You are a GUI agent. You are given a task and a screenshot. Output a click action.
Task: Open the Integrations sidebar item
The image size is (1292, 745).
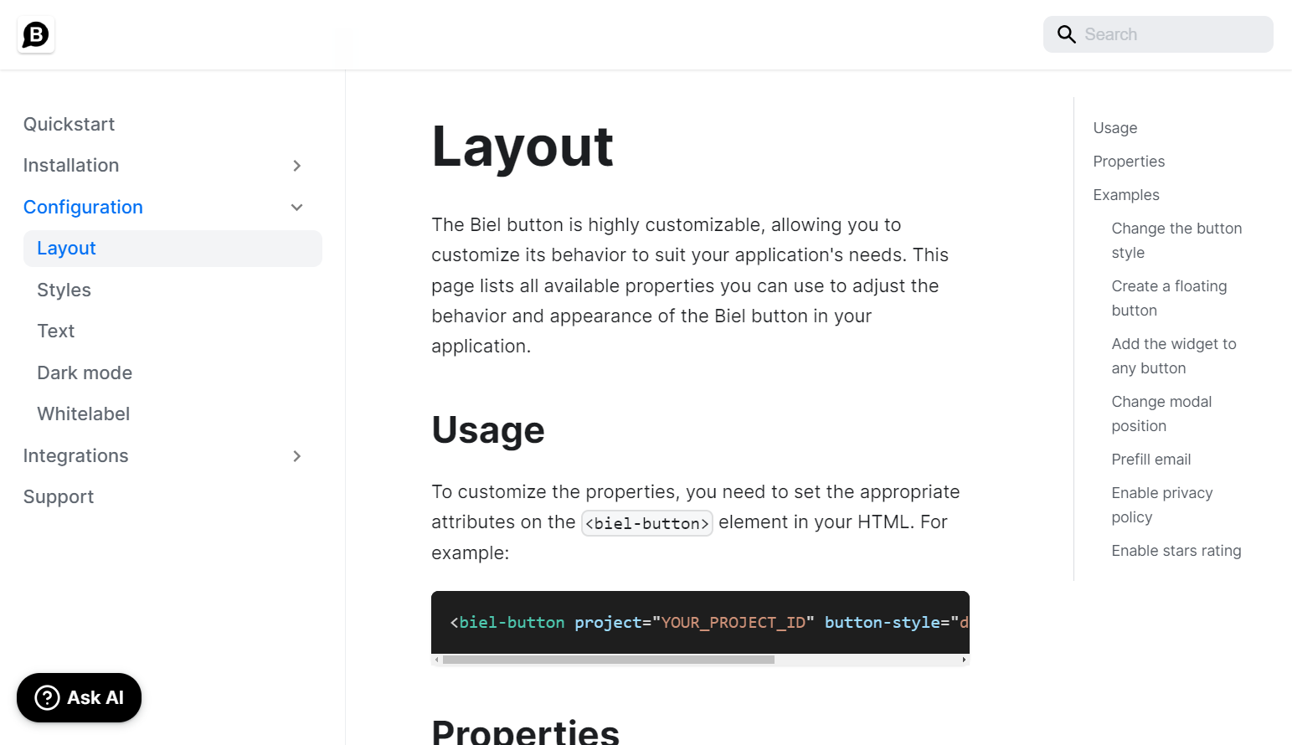75,455
